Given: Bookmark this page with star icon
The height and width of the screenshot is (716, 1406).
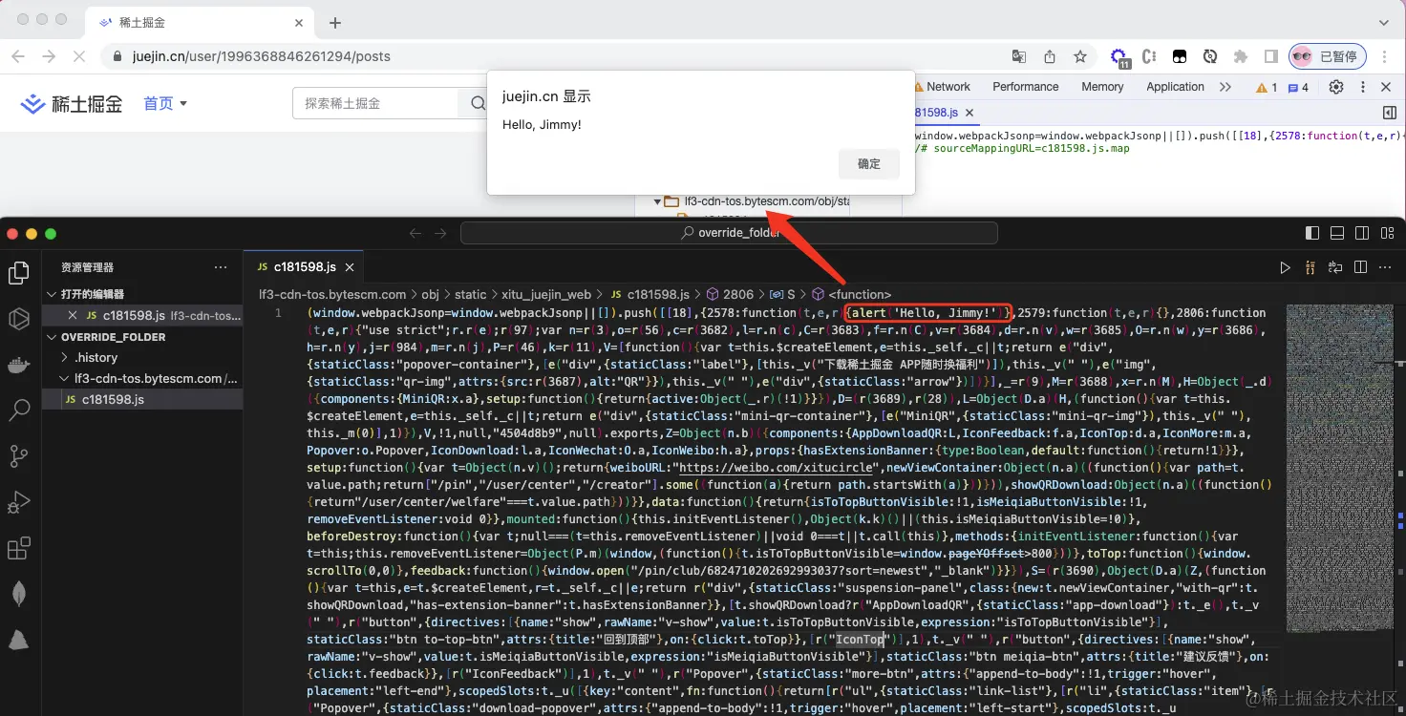Looking at the screenshot, I should [x=1080, y=56].
